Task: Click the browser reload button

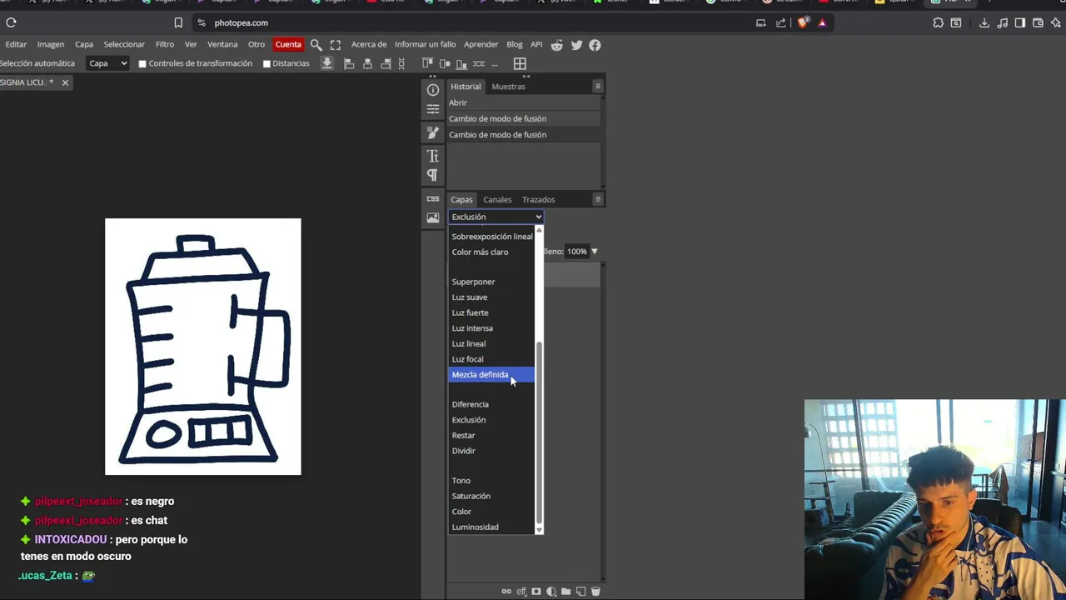Action: pyautogui.click(x=11, y=22)
